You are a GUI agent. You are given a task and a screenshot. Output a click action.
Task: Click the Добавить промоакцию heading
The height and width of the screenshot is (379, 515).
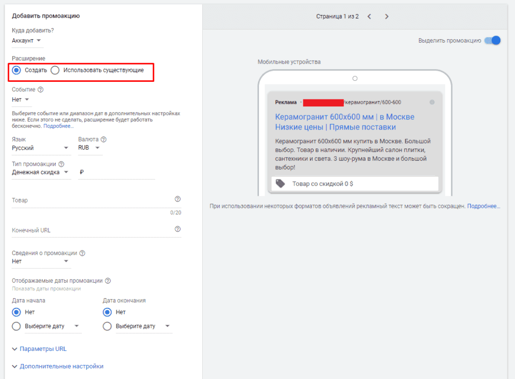(46, 16)
